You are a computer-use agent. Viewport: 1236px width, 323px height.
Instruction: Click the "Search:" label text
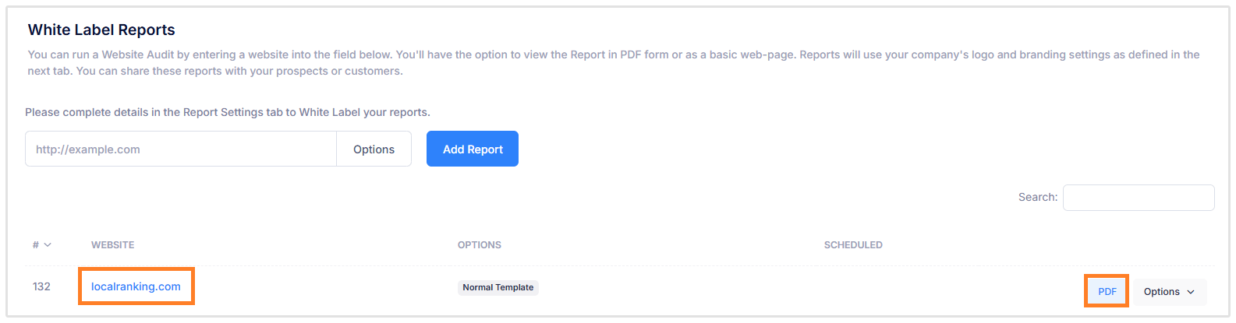click(1037, 198)
